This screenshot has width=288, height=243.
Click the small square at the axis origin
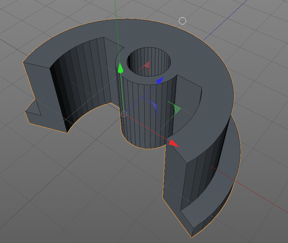(124, 114)
